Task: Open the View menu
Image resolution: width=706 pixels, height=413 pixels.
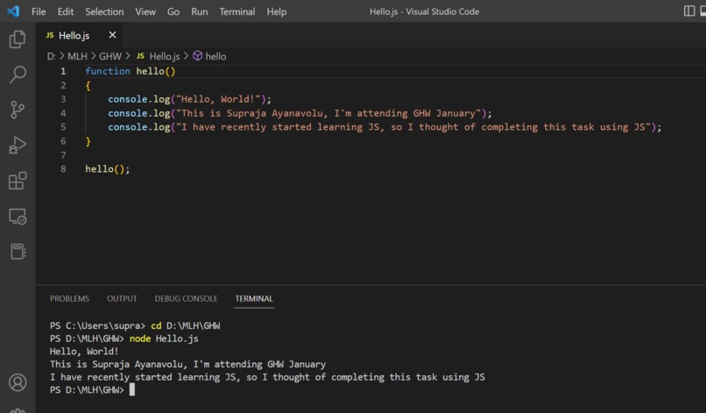Action: tap(145, 11)
